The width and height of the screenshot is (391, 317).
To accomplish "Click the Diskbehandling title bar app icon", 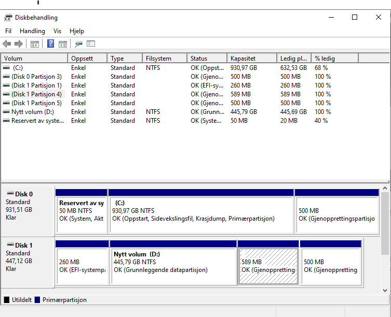I will tap(8, 17).
